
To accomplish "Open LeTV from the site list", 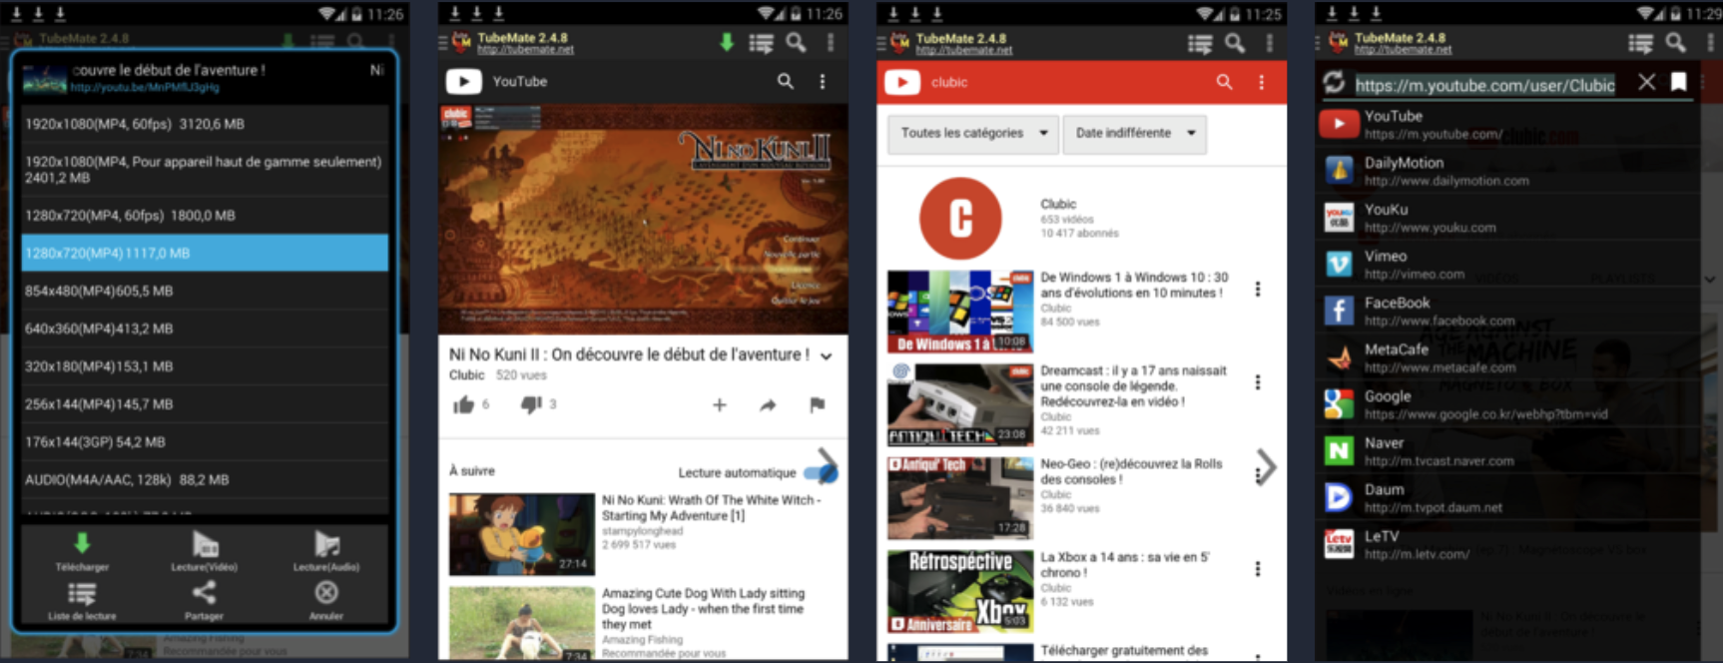I will click(1507, 544).
